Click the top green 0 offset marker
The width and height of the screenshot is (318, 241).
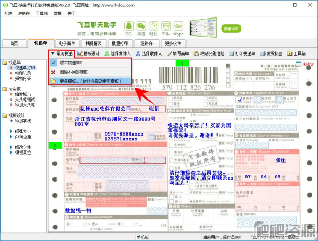pos(182,63)
